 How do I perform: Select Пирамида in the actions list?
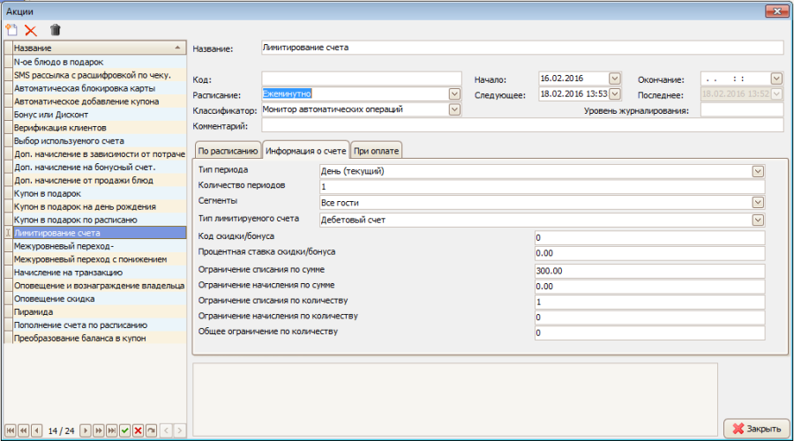35,311
